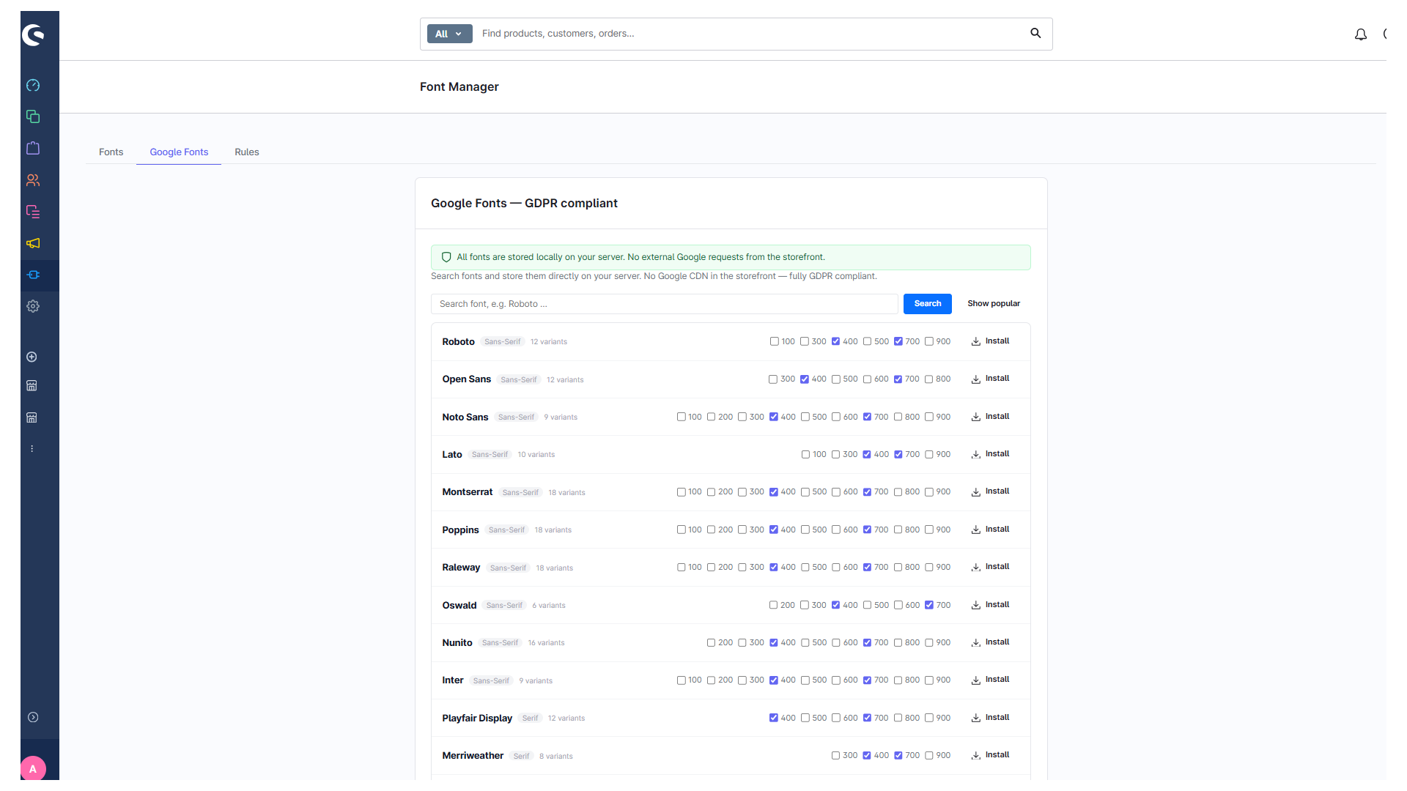Image resolution: width=1407 pixels, height=791 pixels.
Task: Install the Lato font
Action: pos(990,455)
